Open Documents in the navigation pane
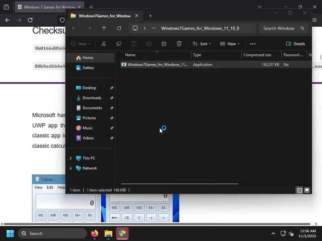The image size is (322, 241). (x=90, y=108)
